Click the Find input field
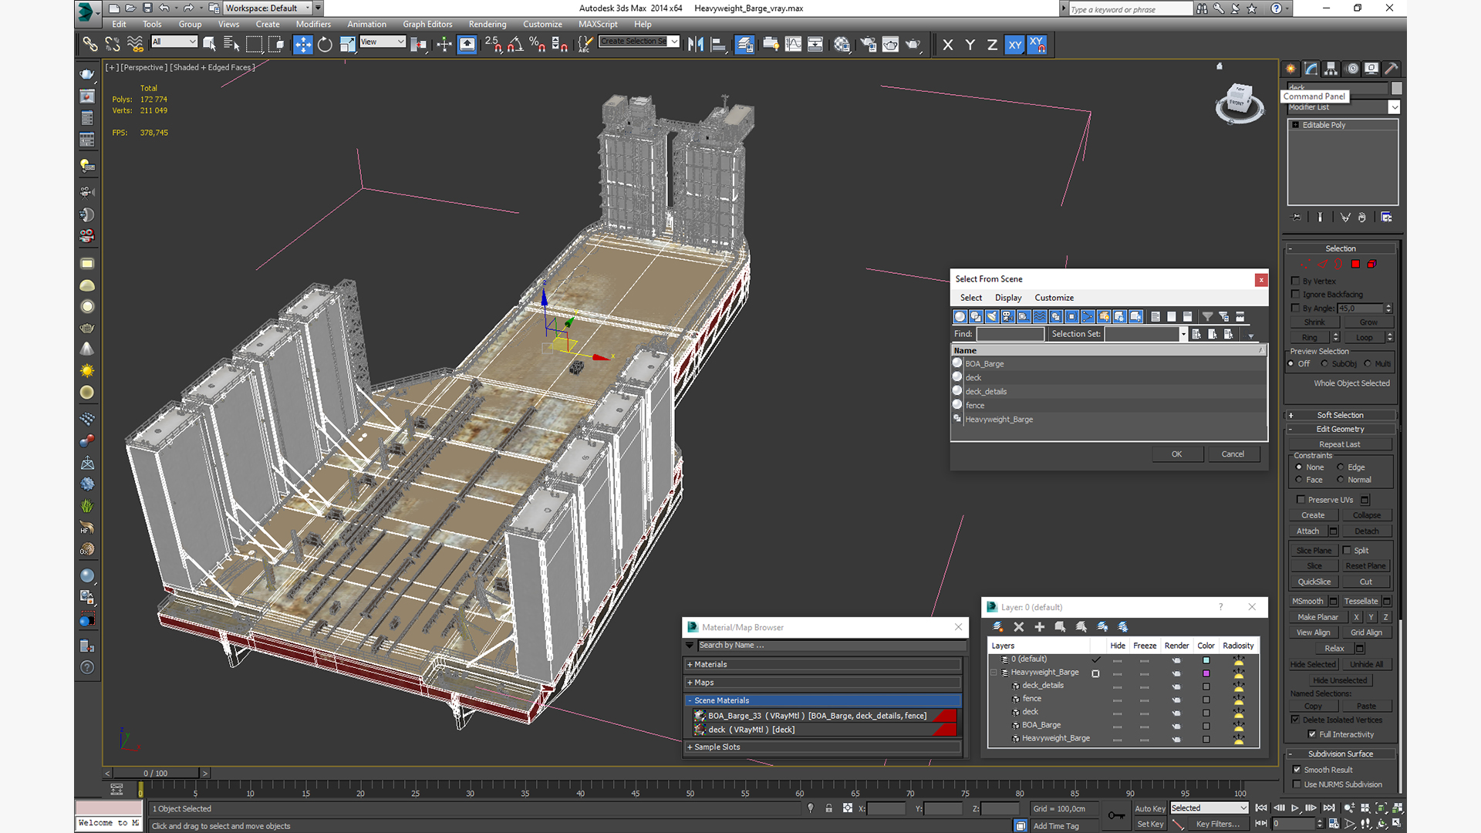 1010,334
